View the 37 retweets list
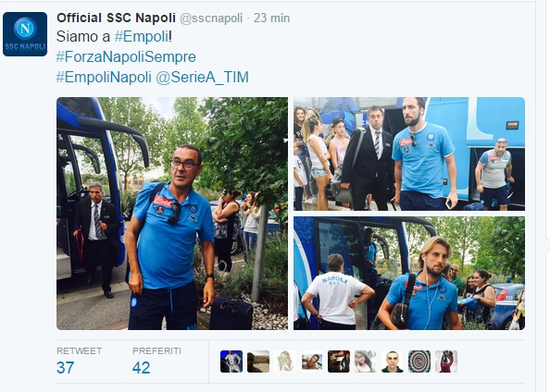550x392 pixels. (x=80, y=361)
